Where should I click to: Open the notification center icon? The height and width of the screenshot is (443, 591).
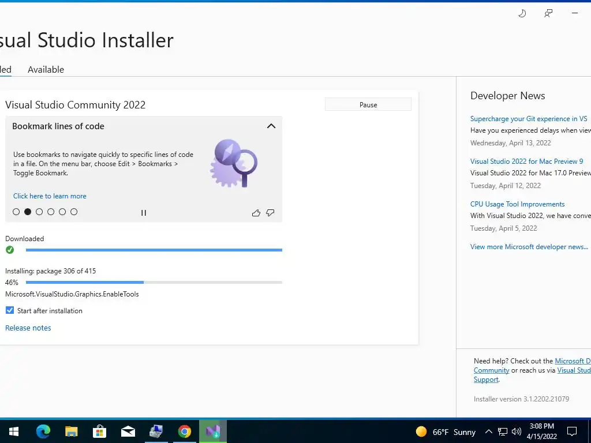572,431
